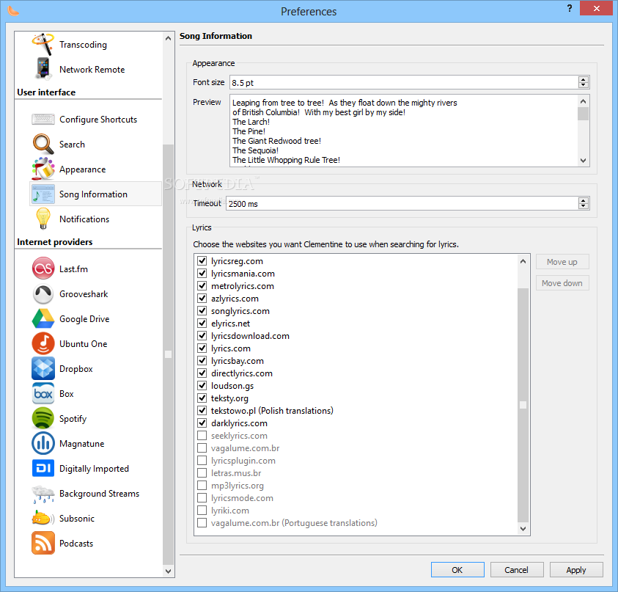618x592 pixels.
Task: Select the songlyrics.com list row text
Action: [x=240, y=311]
